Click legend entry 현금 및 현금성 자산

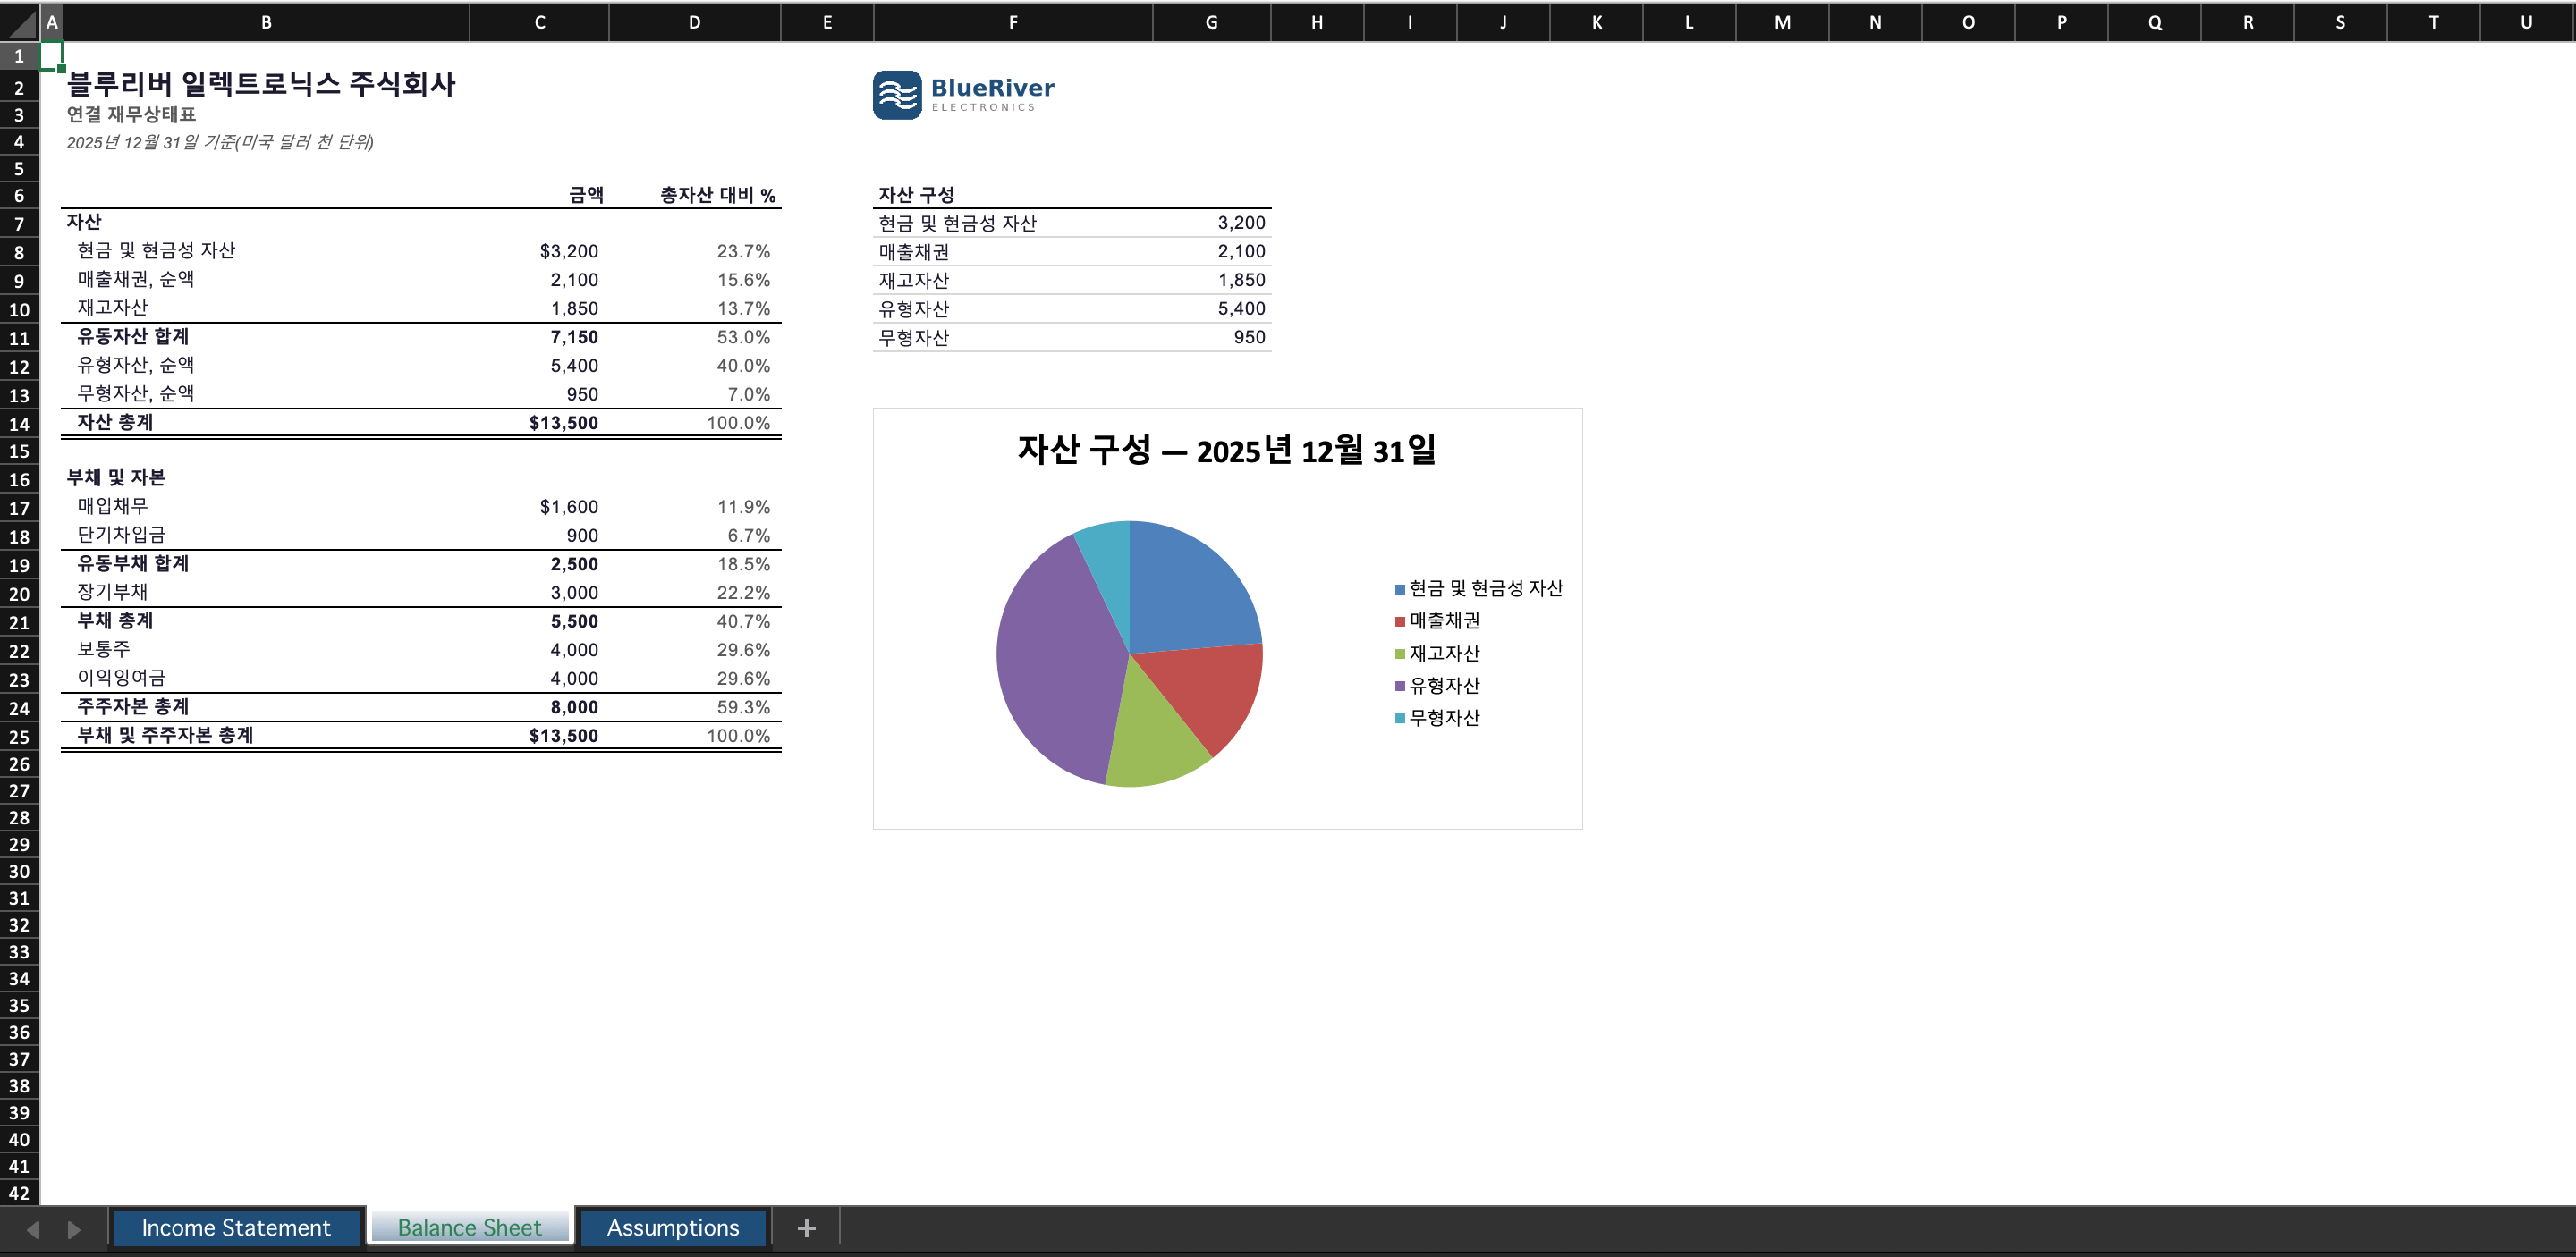(1479, 588)
